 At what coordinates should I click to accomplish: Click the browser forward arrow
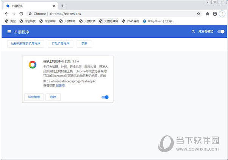coord(14,14)
